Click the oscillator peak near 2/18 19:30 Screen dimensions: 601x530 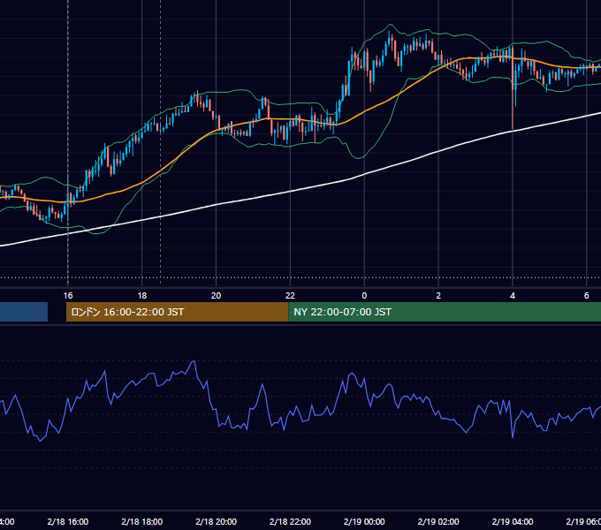(194, 361)
